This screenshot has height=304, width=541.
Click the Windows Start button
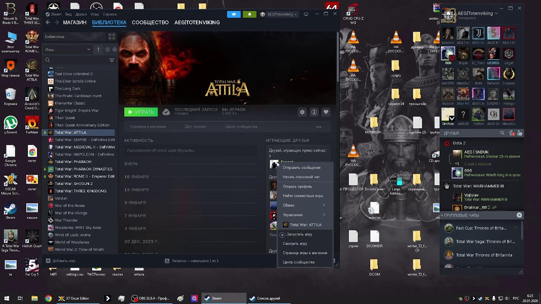click(6, 298)
